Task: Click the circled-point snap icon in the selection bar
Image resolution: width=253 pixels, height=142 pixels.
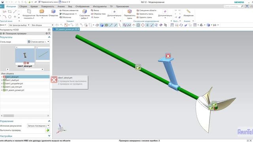Action: pyautogui.click(x=138, y=25)
